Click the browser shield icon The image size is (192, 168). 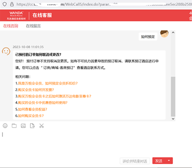pyautogui.click(x=5, y=4)
